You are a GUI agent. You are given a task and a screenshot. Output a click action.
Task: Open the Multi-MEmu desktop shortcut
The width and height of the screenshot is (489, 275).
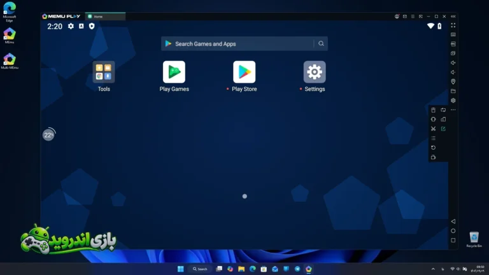pos(10,61)
